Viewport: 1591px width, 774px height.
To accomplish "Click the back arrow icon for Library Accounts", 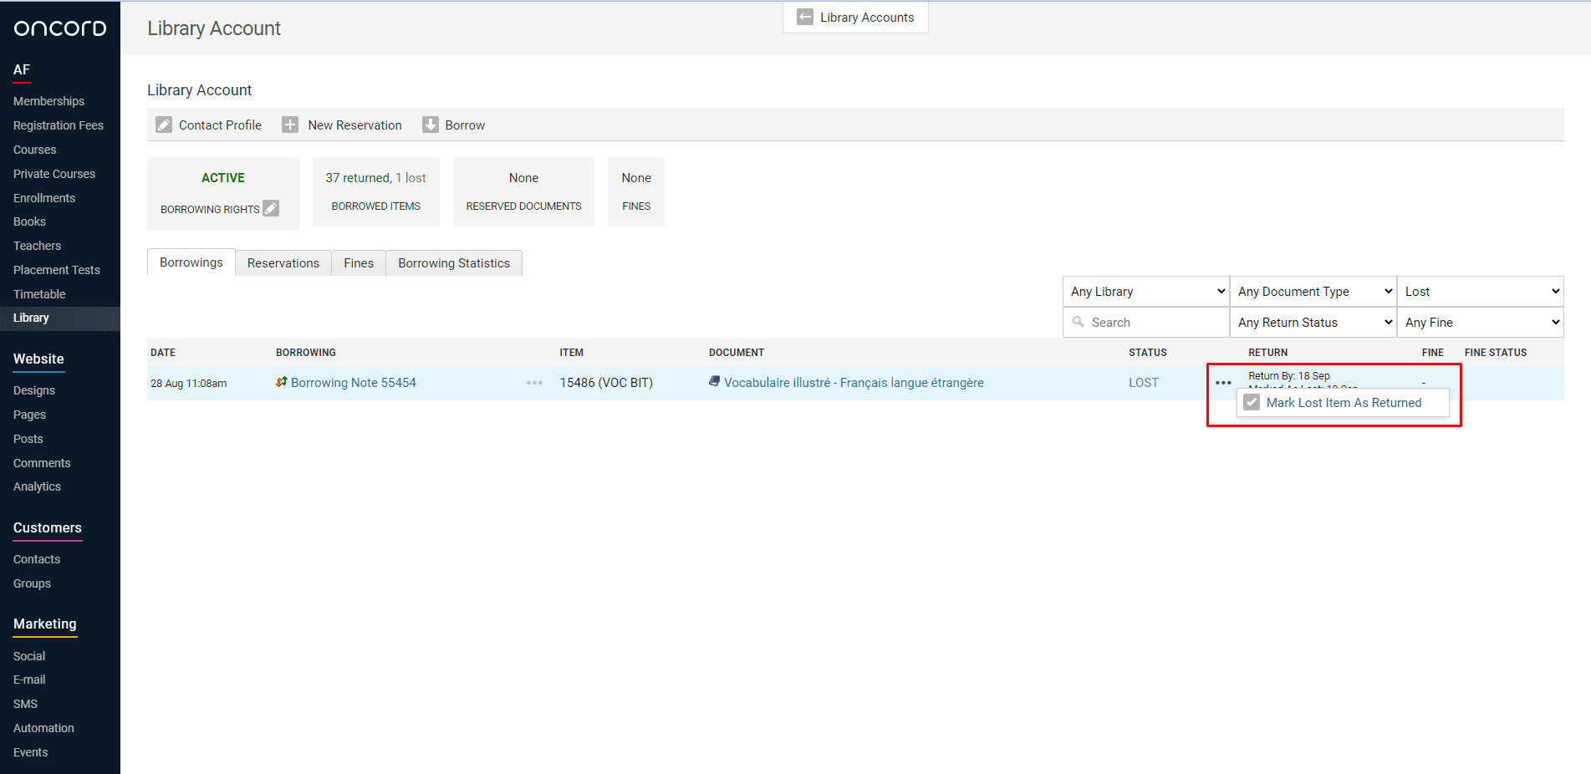I will (804, 18).
